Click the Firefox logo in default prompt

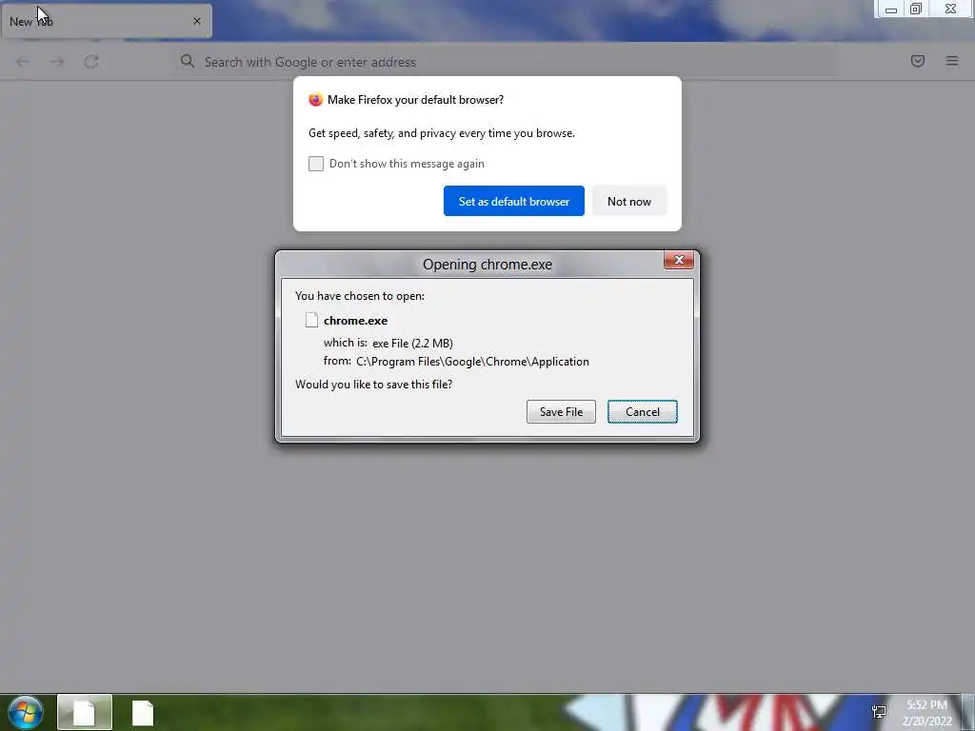click(315, 99)
